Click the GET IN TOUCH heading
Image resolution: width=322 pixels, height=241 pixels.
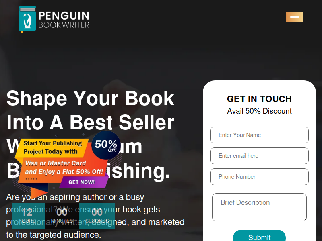[x=259, y=99]
